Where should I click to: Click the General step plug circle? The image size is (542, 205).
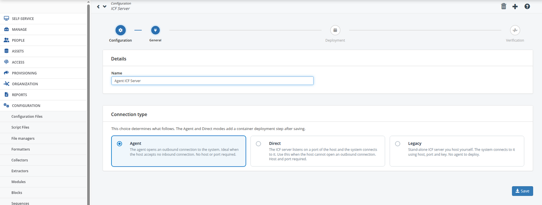(x=155, y=30)
